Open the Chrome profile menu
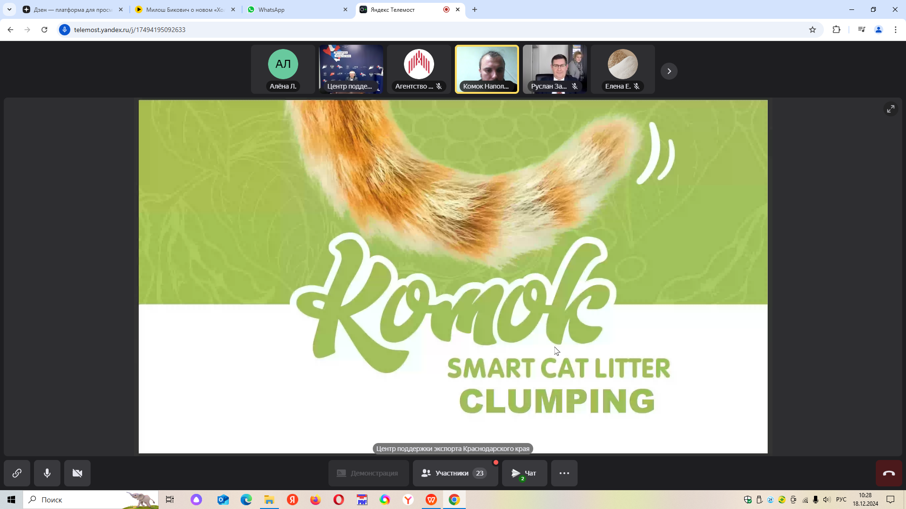 [x=879, y=30]
